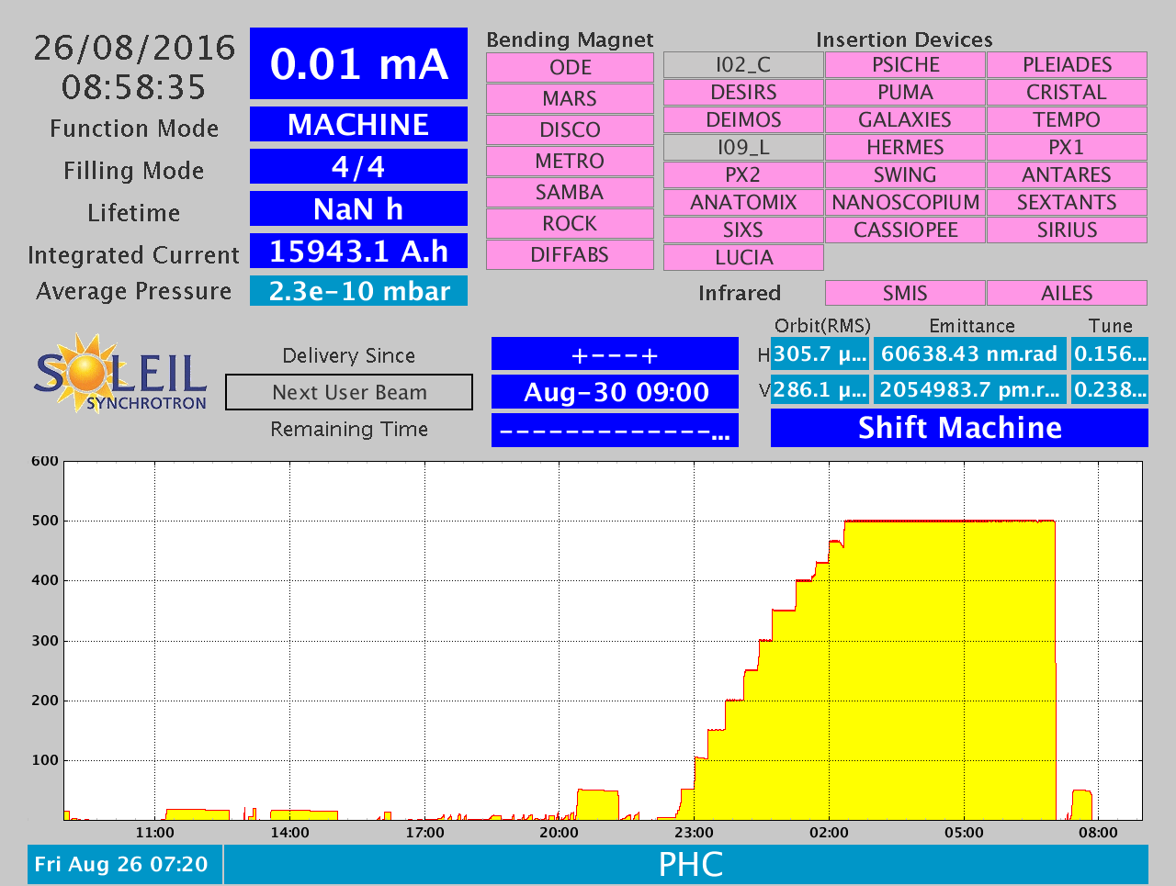Click the 500 mA plateau in chart

[949, 522]
